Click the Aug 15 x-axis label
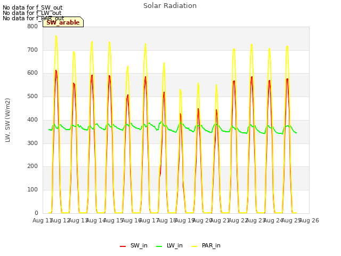The image size is (341, 256). click(113, 220)
